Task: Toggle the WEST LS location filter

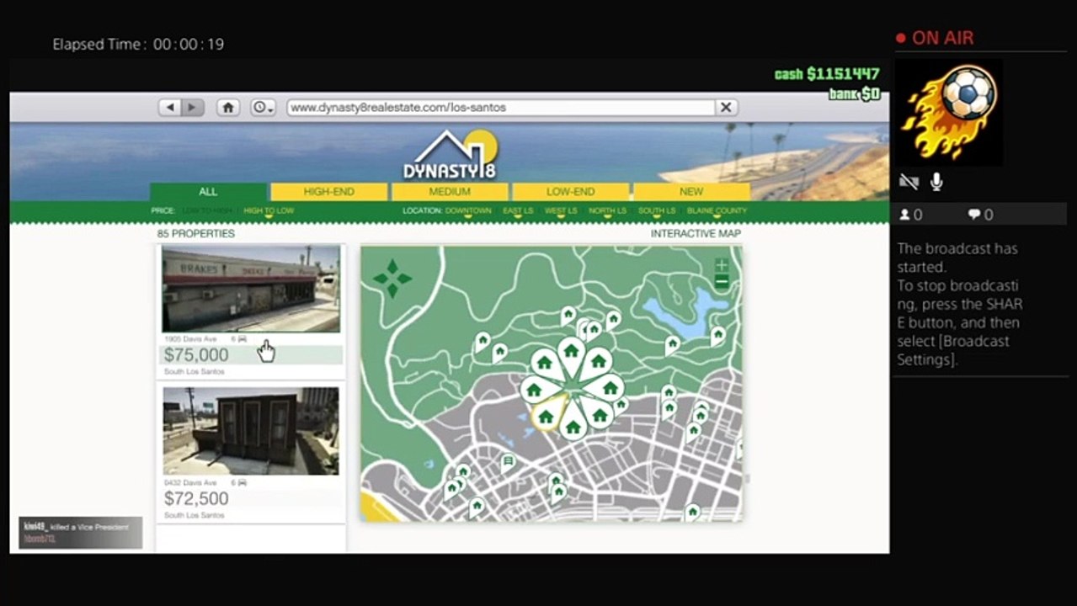Action: coord(561,211)
